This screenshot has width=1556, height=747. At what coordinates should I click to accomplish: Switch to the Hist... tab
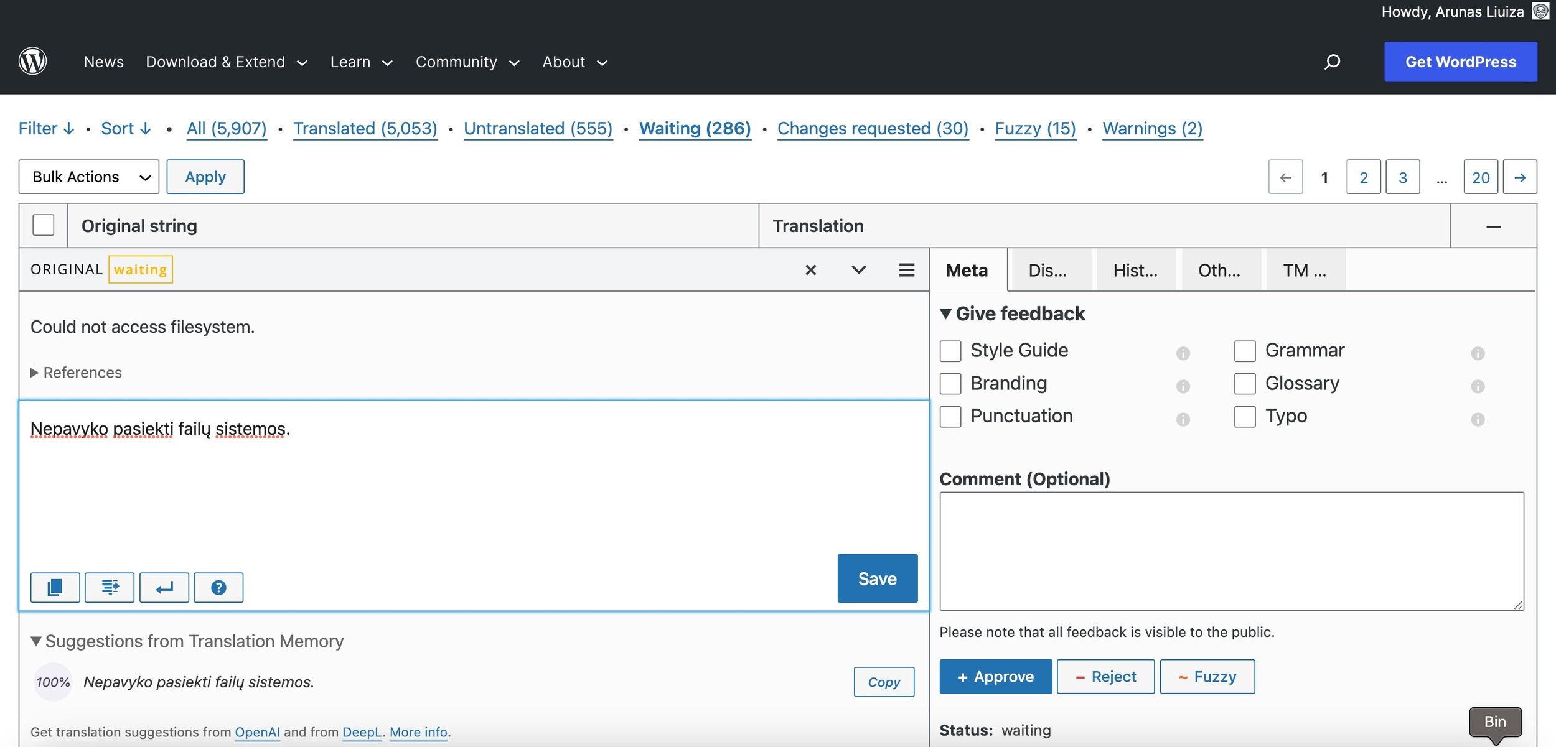(1135, 270)
